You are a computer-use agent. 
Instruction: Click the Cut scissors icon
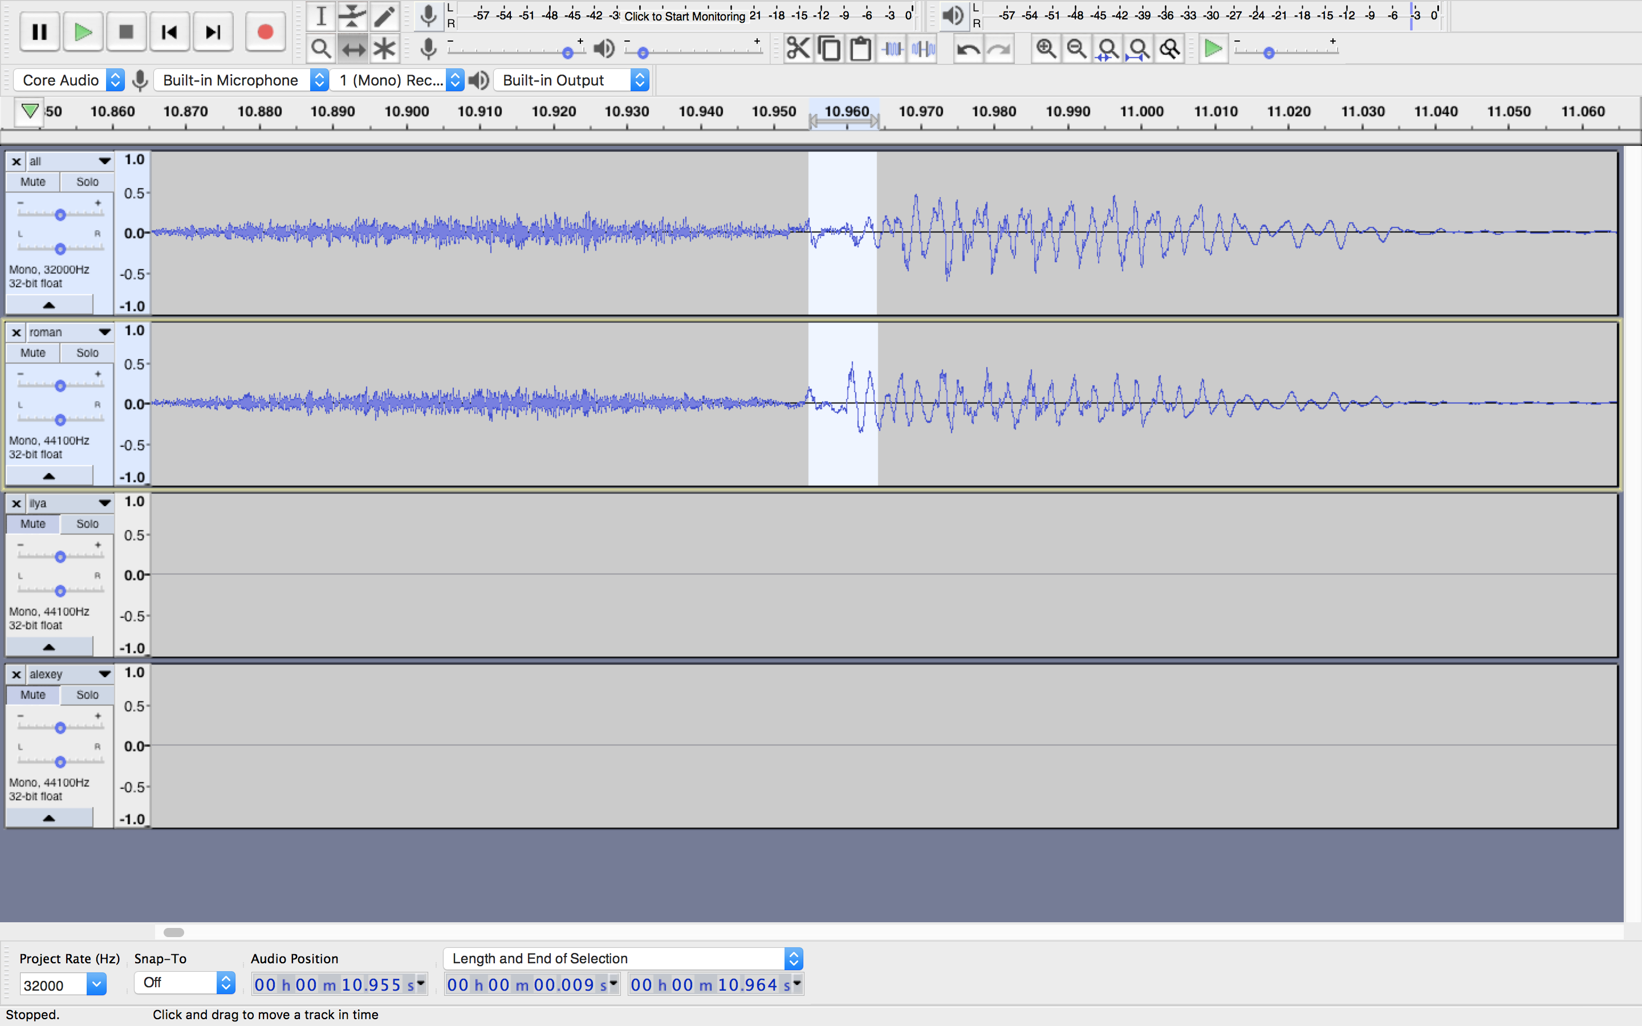798,49
